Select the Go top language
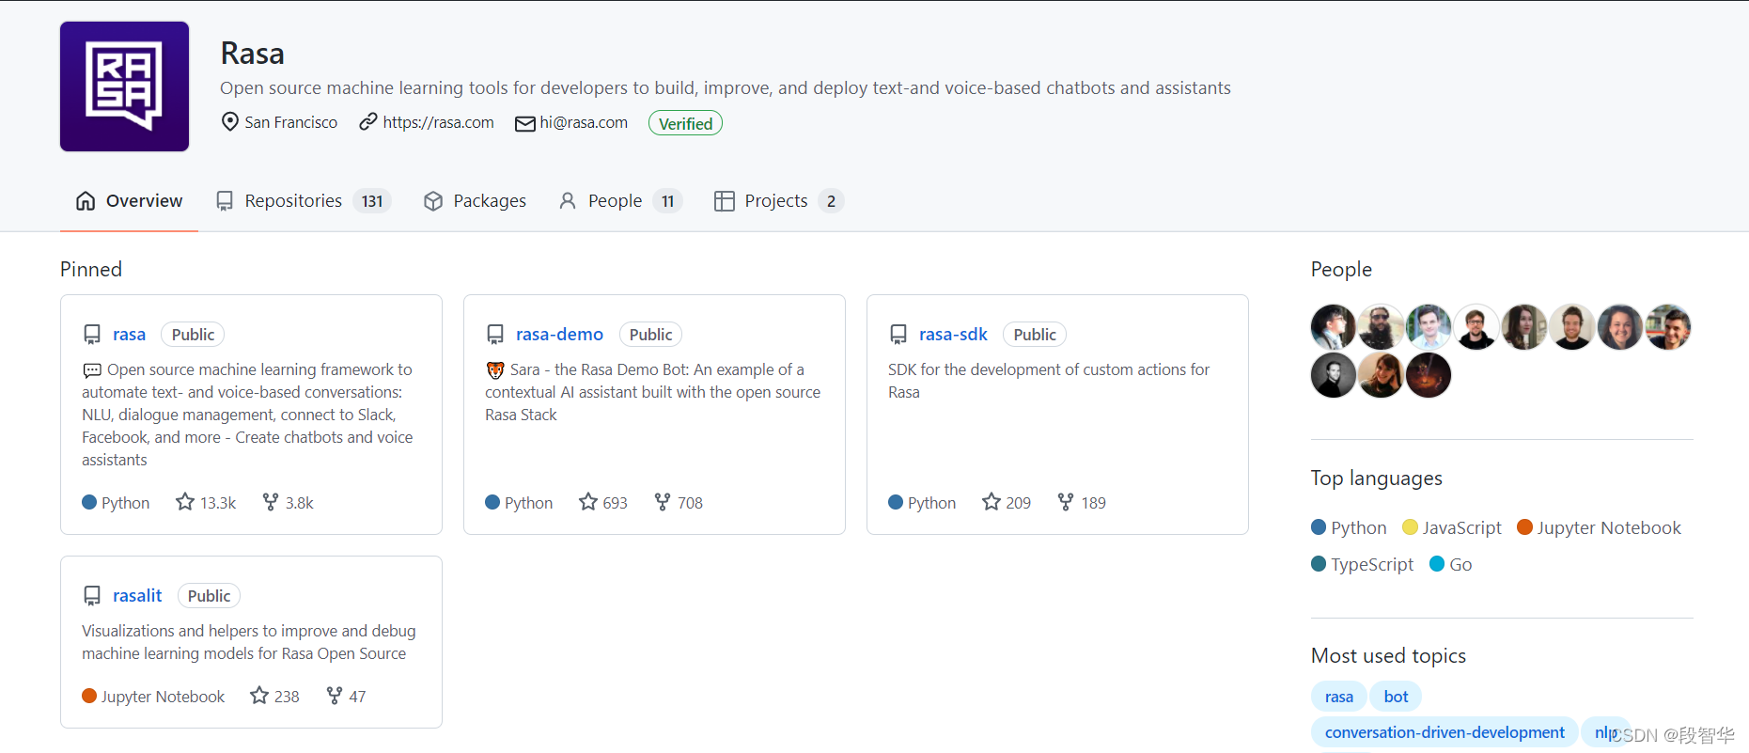This screenshot has width=1749, height=753. [1451, 564]
